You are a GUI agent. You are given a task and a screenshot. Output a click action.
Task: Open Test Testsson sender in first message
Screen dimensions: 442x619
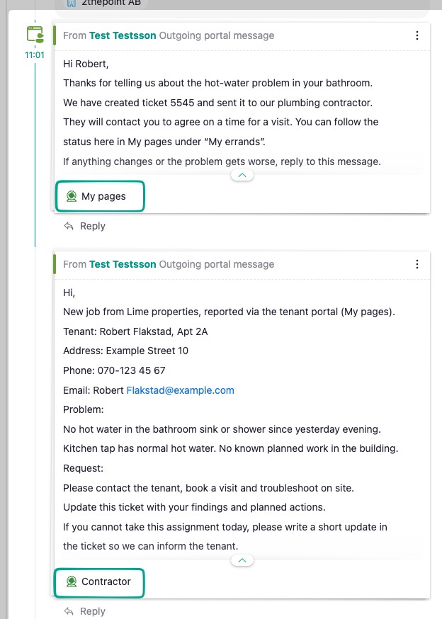click(123, 35)
